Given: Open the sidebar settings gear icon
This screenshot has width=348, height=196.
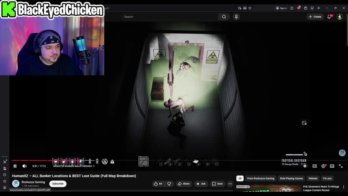Looking at the screenshot, I should click(x=5, y=188).
